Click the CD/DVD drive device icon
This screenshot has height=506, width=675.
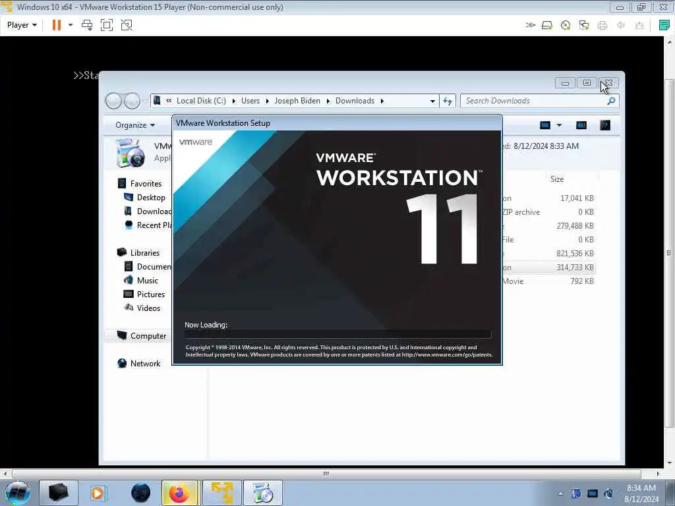point(566,26)
